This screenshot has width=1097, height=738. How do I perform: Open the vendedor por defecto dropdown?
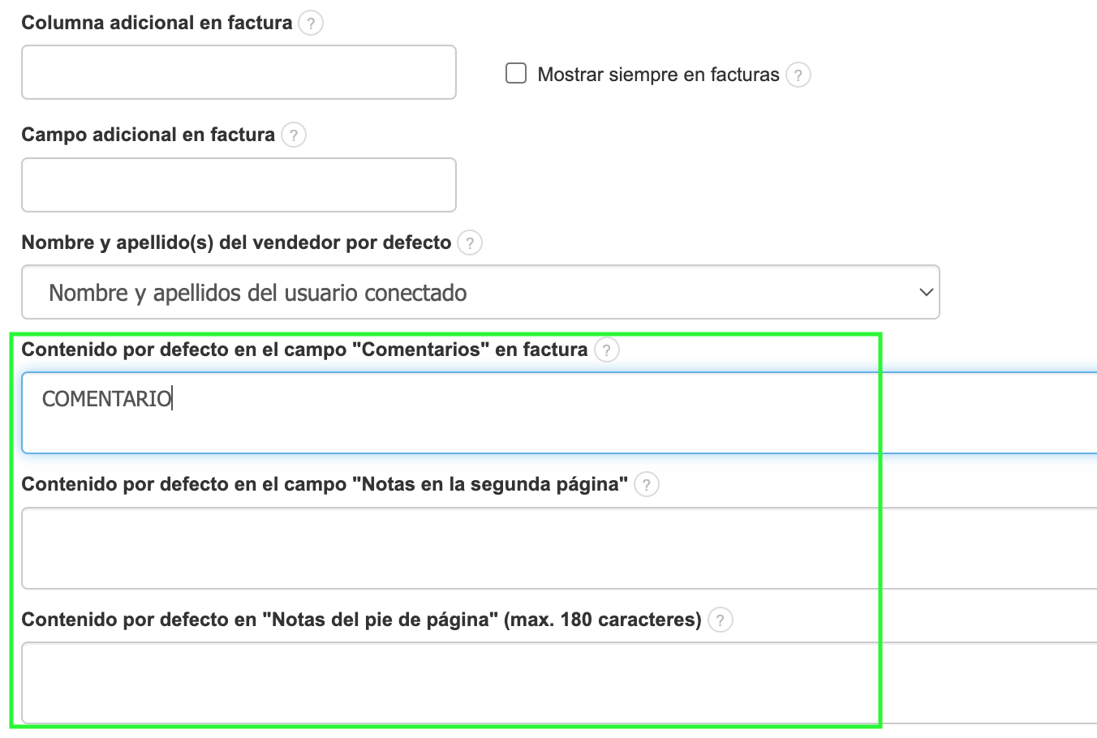coord(480,292)
